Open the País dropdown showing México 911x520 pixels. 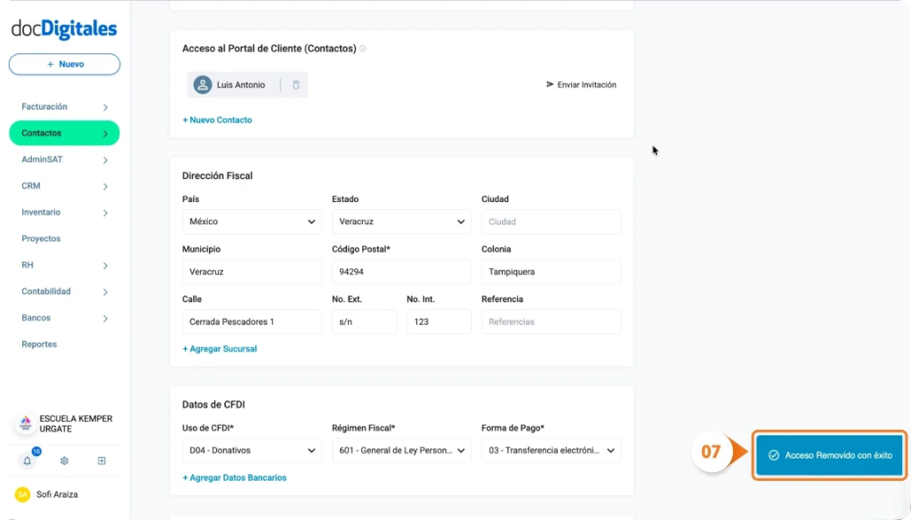(252, 221)
